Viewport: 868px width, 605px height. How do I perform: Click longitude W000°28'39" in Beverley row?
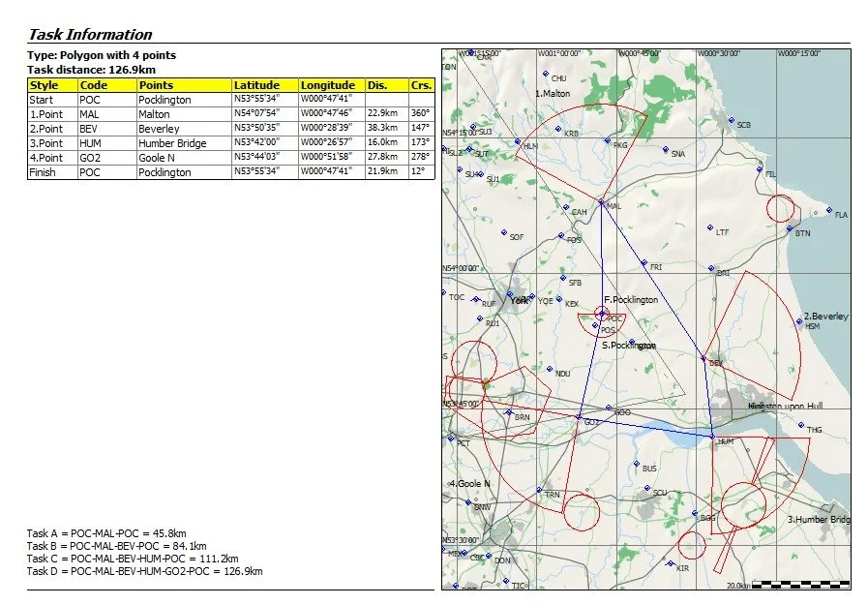coord(332,128)
